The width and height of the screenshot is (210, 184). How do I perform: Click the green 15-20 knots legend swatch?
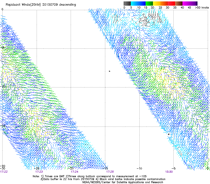point(149,3)
